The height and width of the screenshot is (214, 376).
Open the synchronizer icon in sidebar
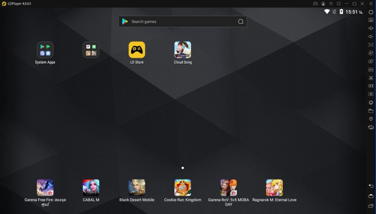coord(371,94)
